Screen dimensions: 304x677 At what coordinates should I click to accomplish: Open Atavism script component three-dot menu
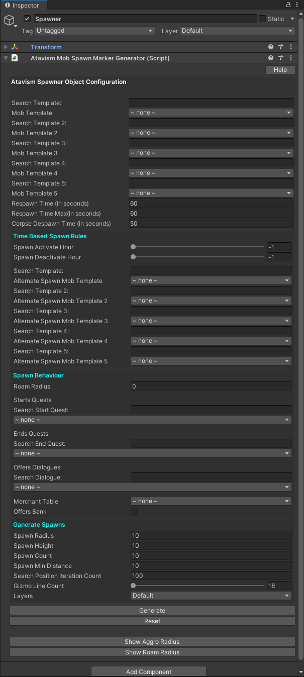[290, 58]
